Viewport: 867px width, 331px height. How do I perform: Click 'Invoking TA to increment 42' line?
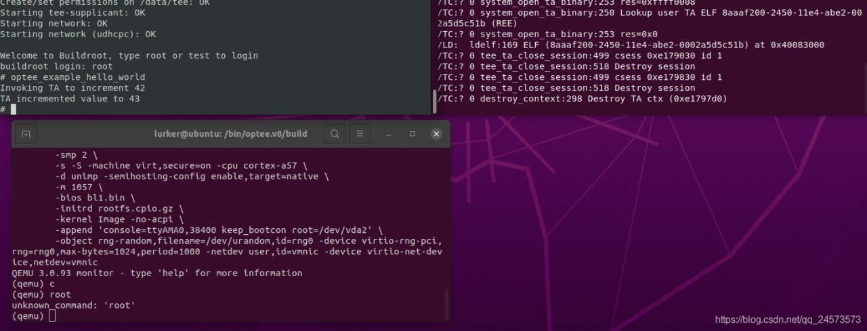pyautogui.click(x=72, y=88)
